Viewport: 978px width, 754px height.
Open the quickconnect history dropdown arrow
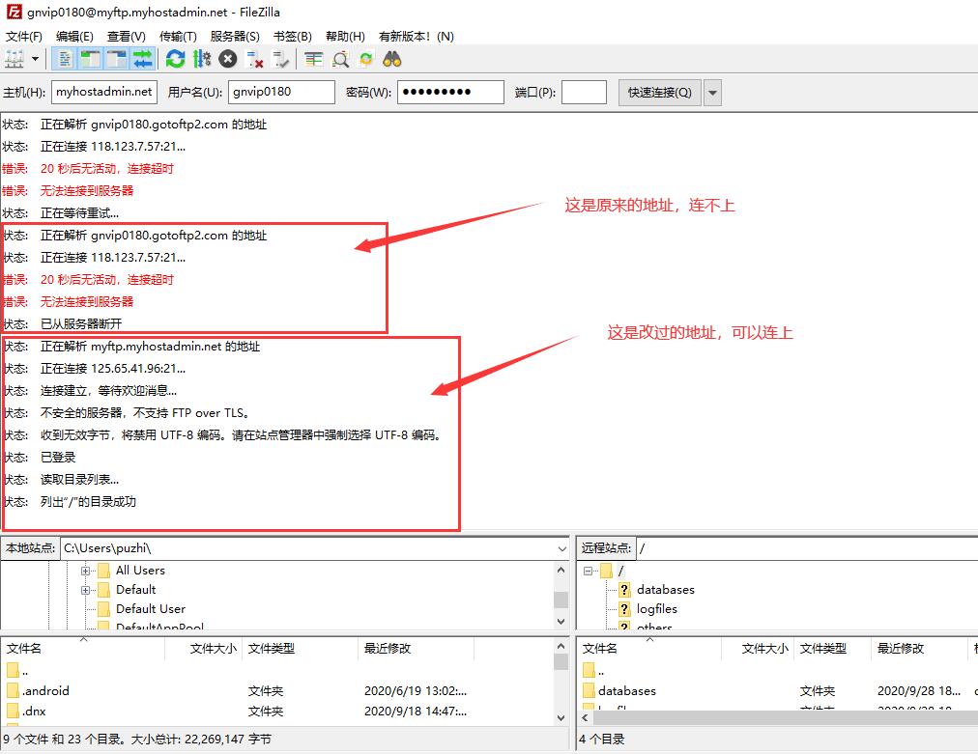point(712,93)
